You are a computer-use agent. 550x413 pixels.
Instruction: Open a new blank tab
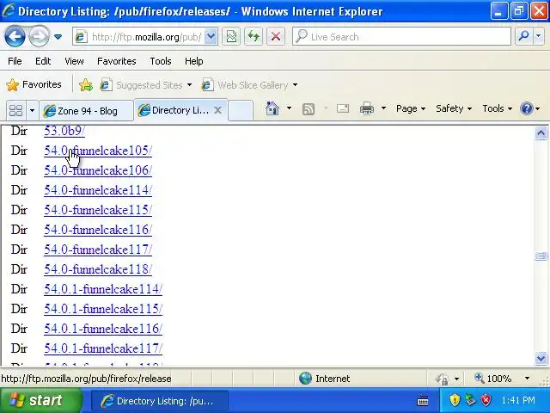[x=241, y=110]
